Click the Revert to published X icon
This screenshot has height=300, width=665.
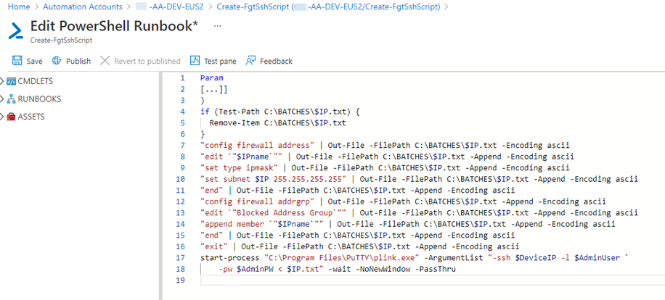click(105, 61)
